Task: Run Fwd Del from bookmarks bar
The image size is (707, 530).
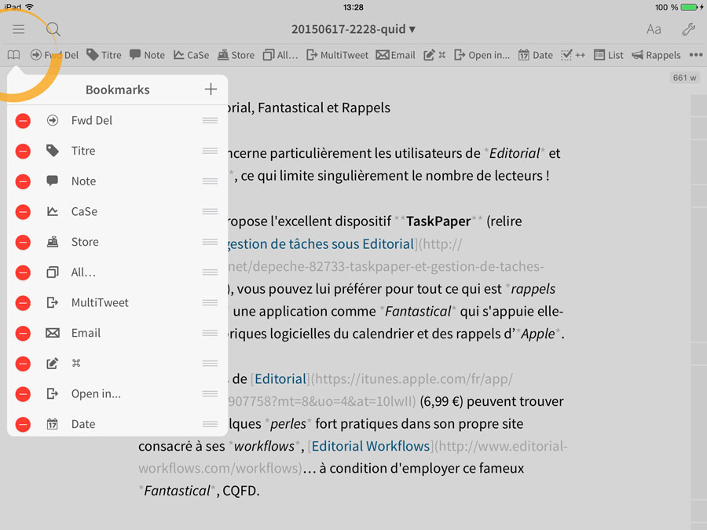Action: click(x=54, y=55)
